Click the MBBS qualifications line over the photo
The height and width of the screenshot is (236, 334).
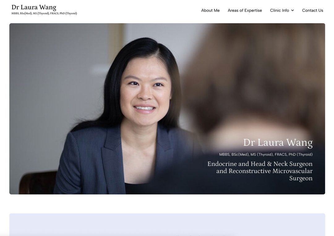(x=266, y=154)
